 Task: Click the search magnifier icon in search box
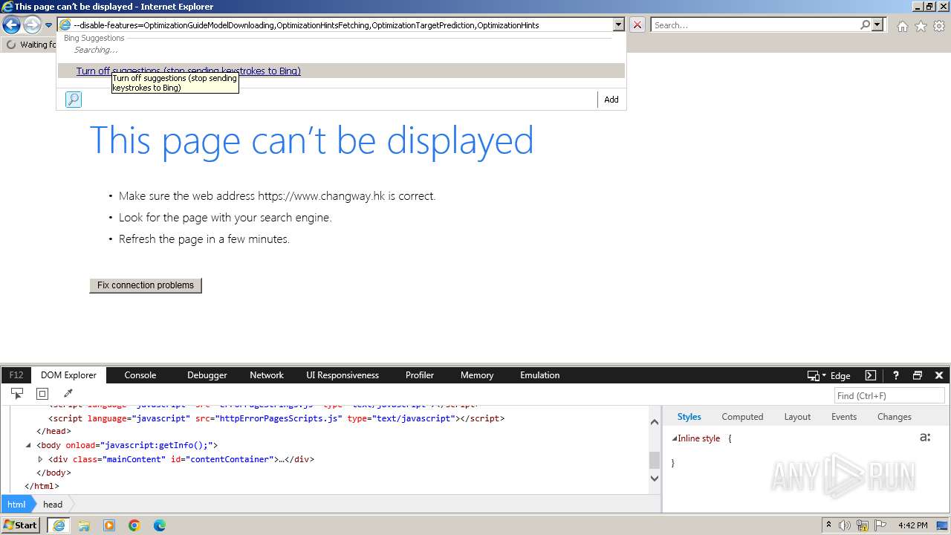click(x=865, y=25)
